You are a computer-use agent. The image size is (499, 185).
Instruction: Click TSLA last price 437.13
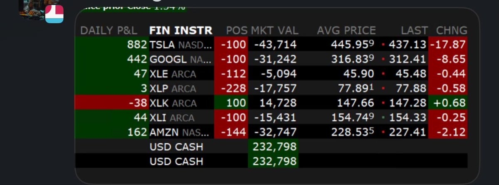(408, 44)
